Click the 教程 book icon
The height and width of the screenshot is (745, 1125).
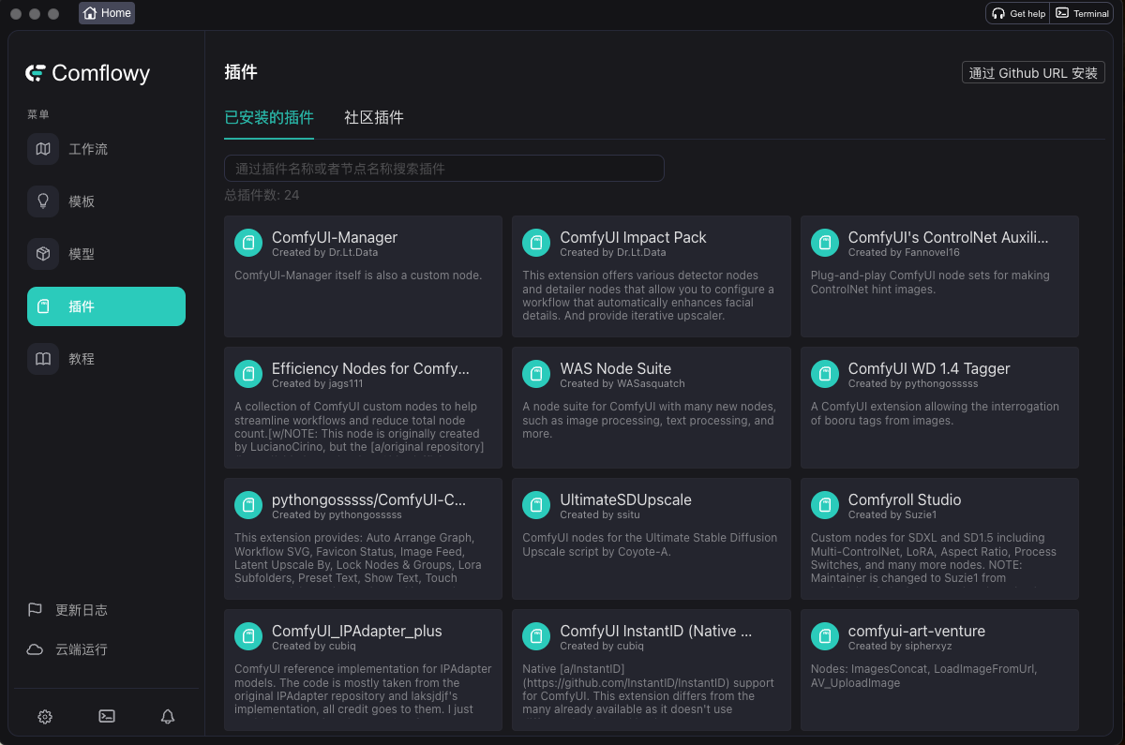[43, 359]
